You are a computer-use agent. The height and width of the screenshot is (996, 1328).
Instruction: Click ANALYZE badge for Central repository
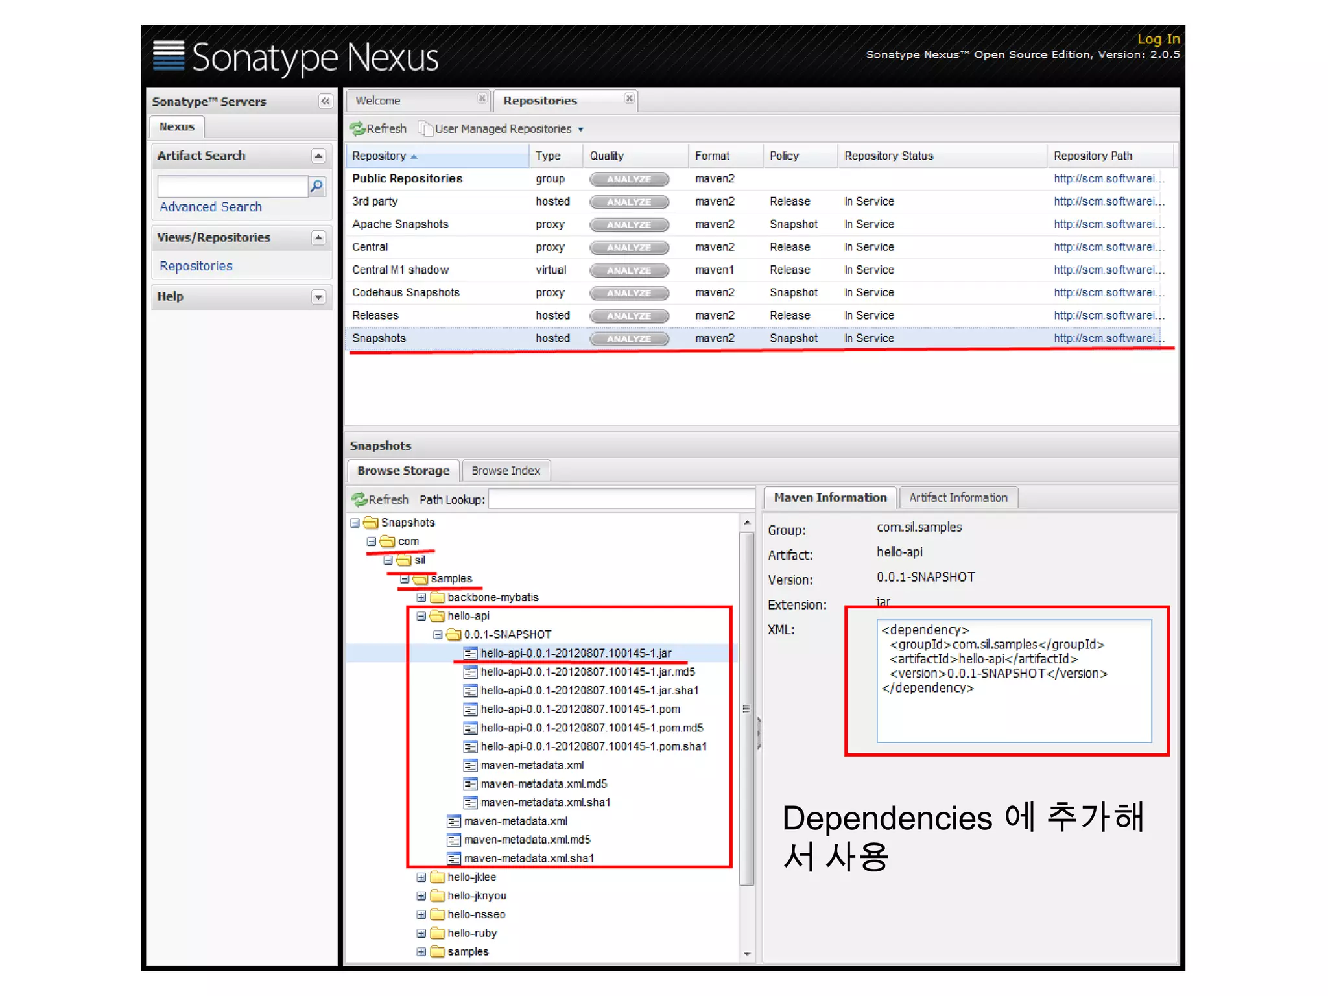point(628,247)
